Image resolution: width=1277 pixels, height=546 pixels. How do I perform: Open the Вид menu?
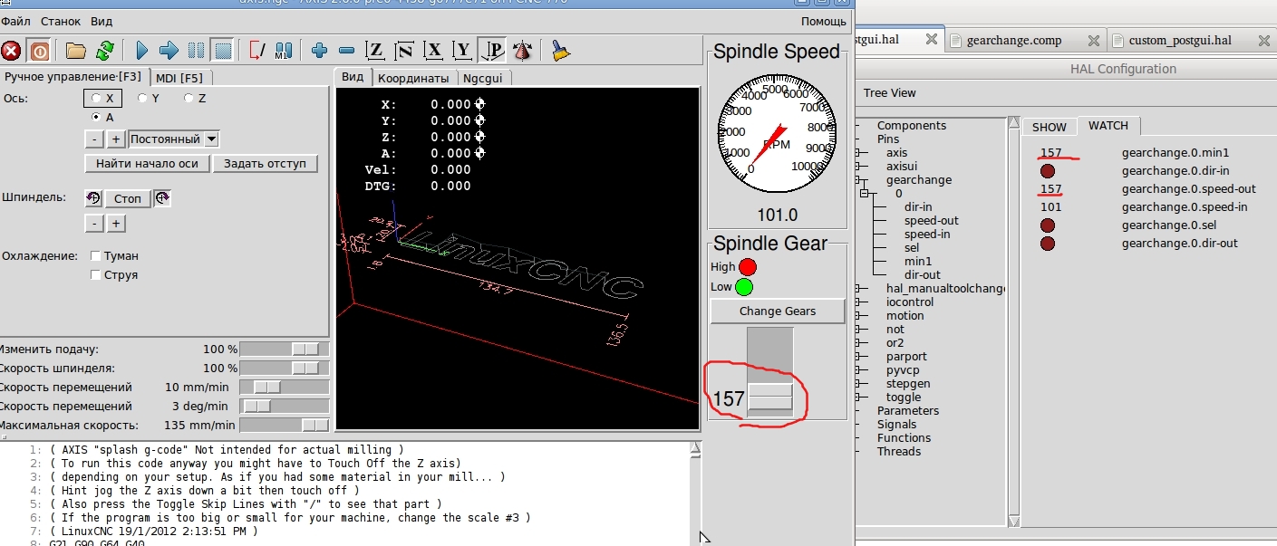(102, 21)
